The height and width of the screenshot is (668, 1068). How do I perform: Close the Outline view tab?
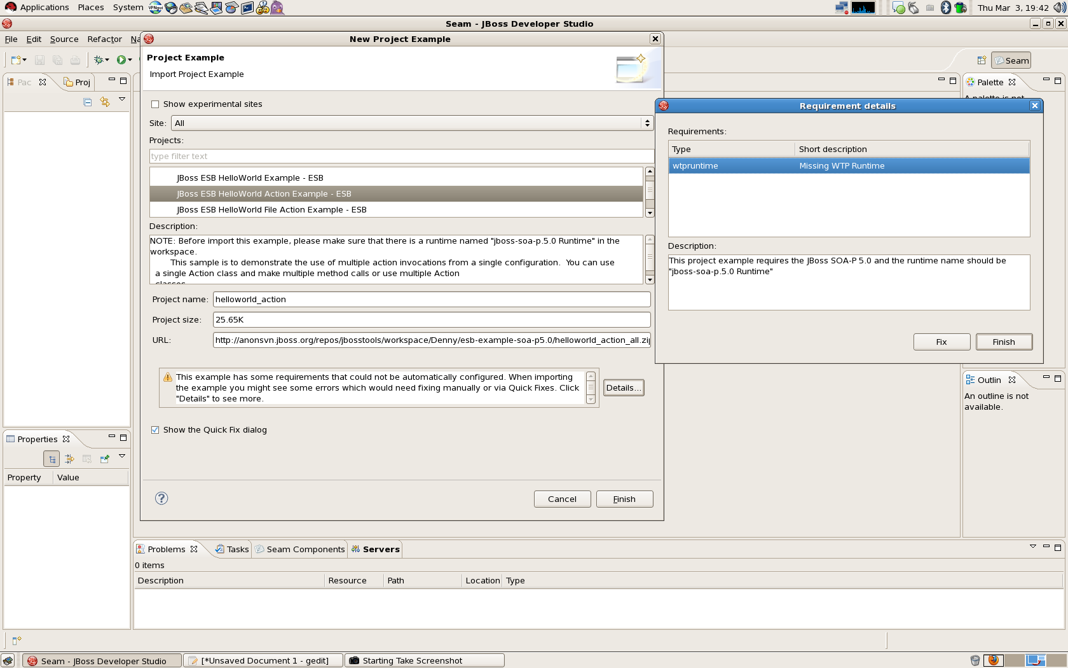tap(1012, 380)
